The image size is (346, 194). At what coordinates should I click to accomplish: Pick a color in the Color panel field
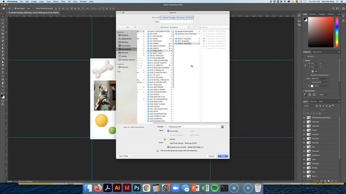coord(321,32)
